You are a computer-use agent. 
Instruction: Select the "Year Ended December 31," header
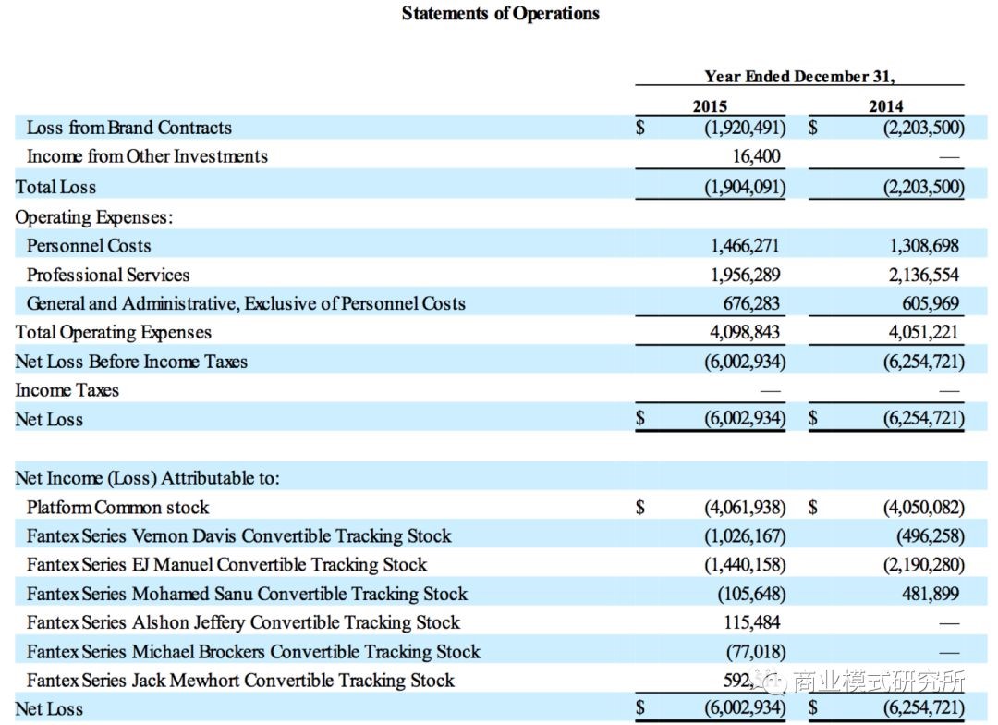799,77
